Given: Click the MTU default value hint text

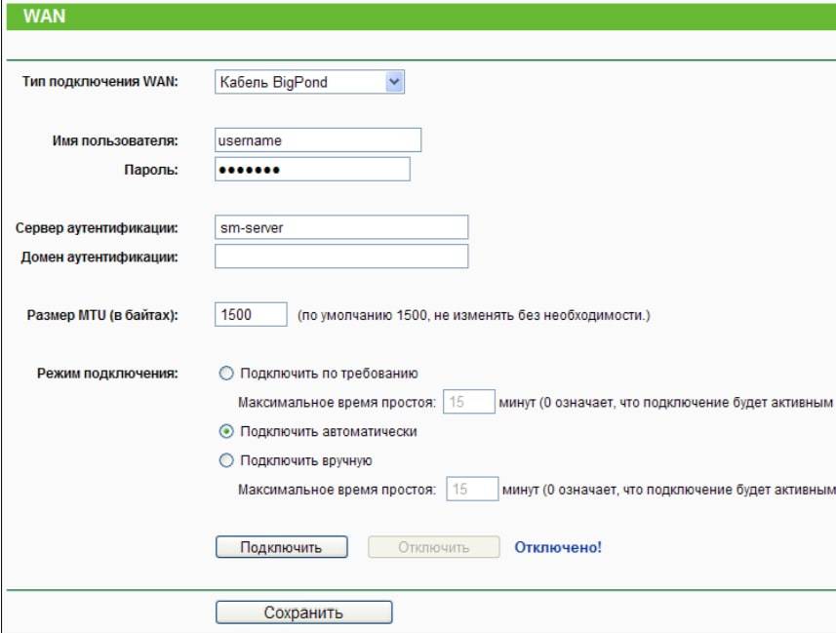Looking at the screenshot, I should pyautogui.click(x=473, y=315).
